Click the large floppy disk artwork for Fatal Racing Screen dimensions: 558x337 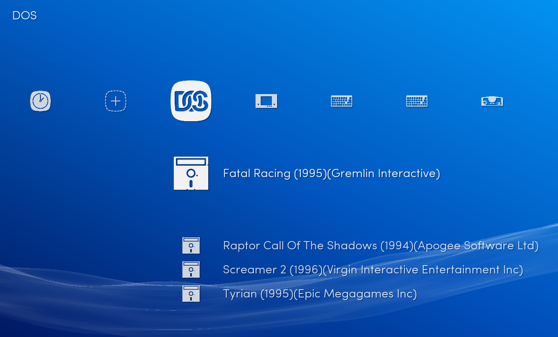pyautogui.click(x=191, y=173)
